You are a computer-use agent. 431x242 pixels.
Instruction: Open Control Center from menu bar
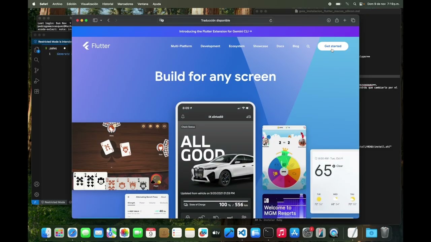coord(361,4)
